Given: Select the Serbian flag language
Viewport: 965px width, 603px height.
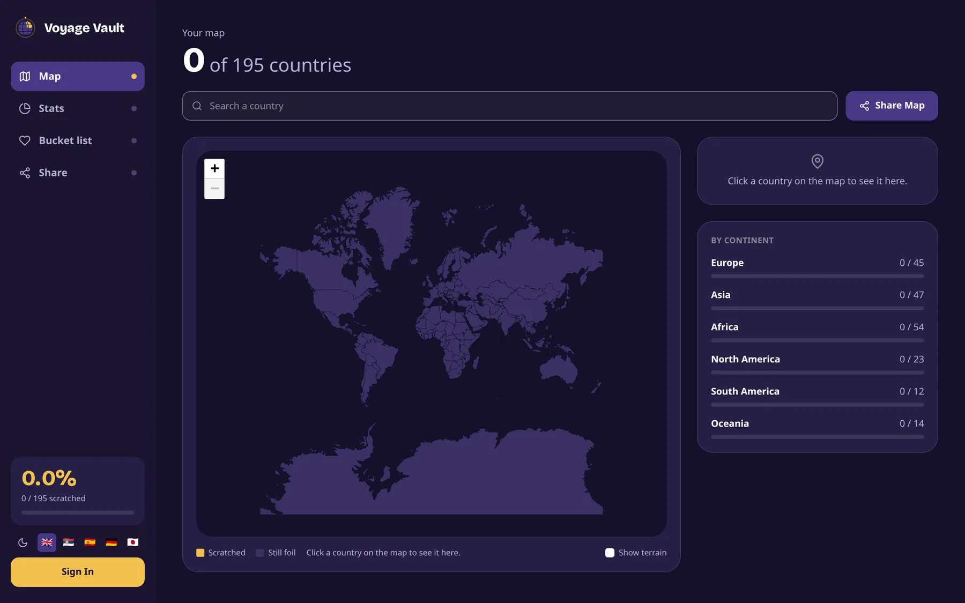Looking at the screenshot, I should click(x=68, y=542).
